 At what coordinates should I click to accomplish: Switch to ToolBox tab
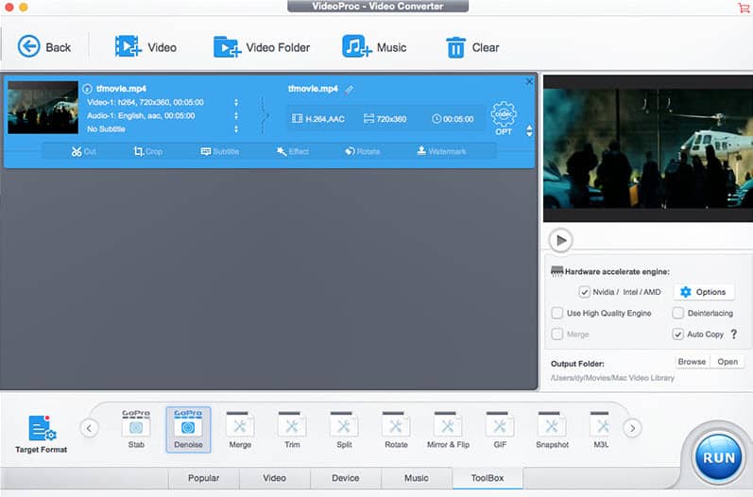click(x=488, y=478)
